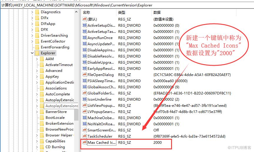Expand the Browser Helper subkey
254x152 pixels.
(37, 135)
